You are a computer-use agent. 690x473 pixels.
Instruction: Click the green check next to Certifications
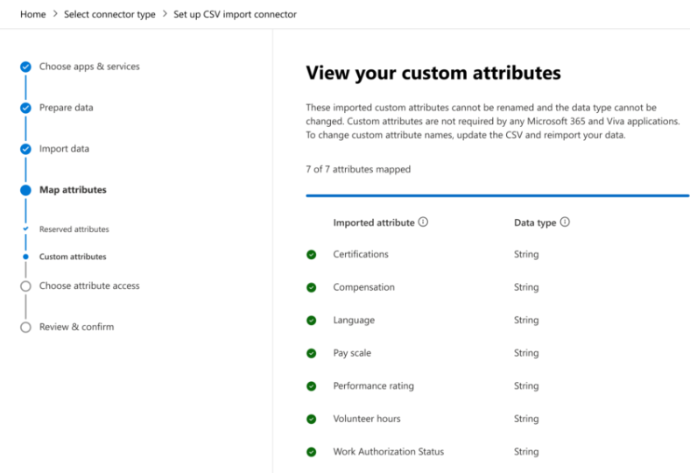point(311,255)
